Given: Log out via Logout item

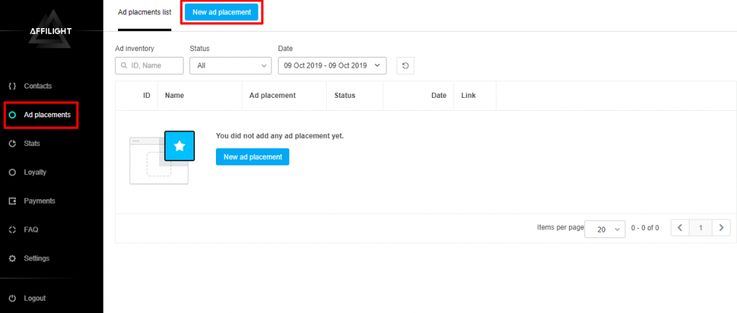Looking at the screenshot, I should point(35,298).
